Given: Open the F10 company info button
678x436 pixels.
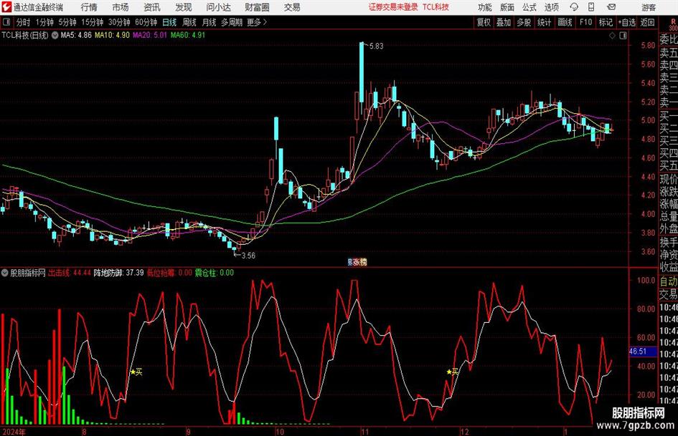Looking at the screenshot, I should tap(585, 22).
